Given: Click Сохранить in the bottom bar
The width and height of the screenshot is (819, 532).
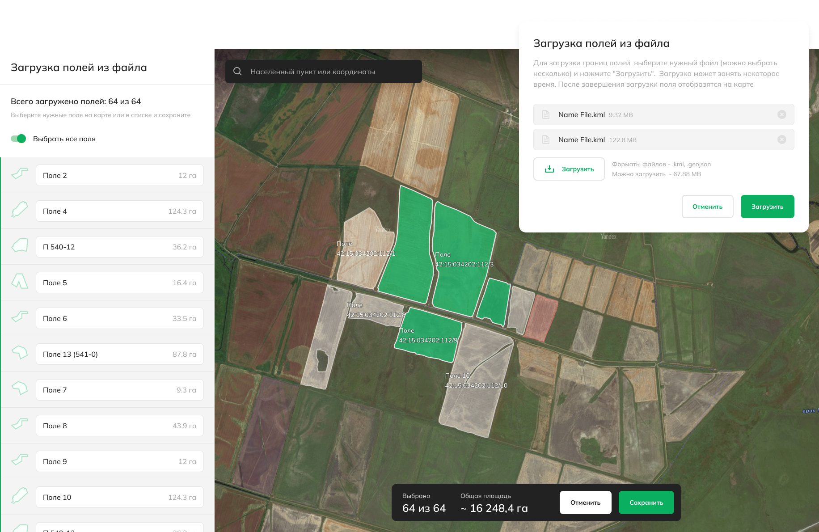Looking at the screenshot, I should click(x=646, y=502).
